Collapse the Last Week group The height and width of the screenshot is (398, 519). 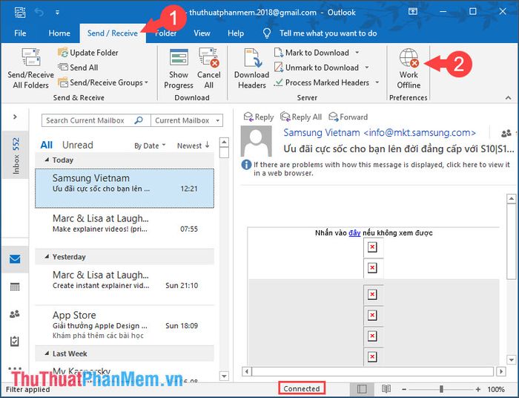(x=47, y=353)
